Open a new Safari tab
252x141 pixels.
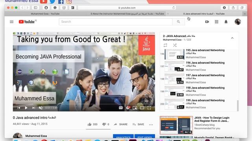pyautogui.click(x=245, y=14)
